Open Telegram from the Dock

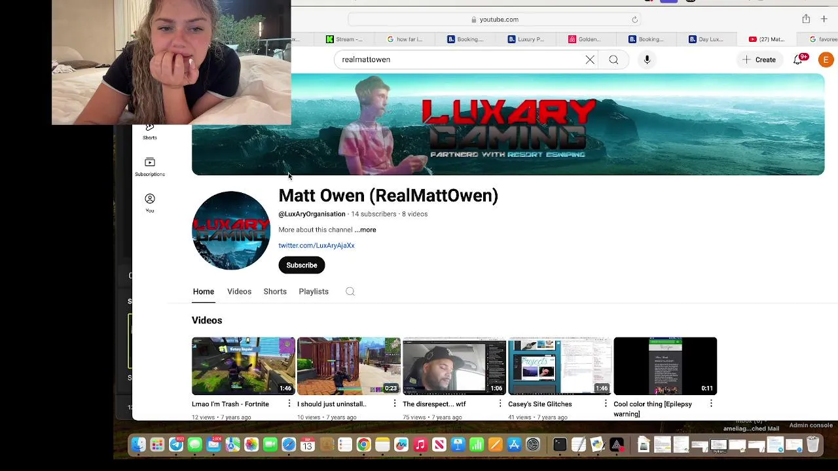[176, 445]
